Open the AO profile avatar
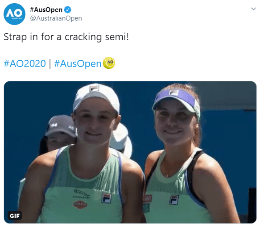The width and height of the screenshot is (260, 231). [14, 14]
